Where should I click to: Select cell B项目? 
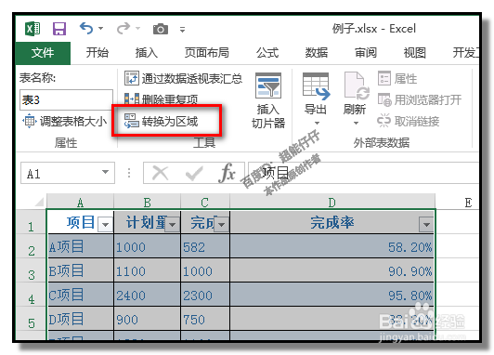(x=81, y=270)
